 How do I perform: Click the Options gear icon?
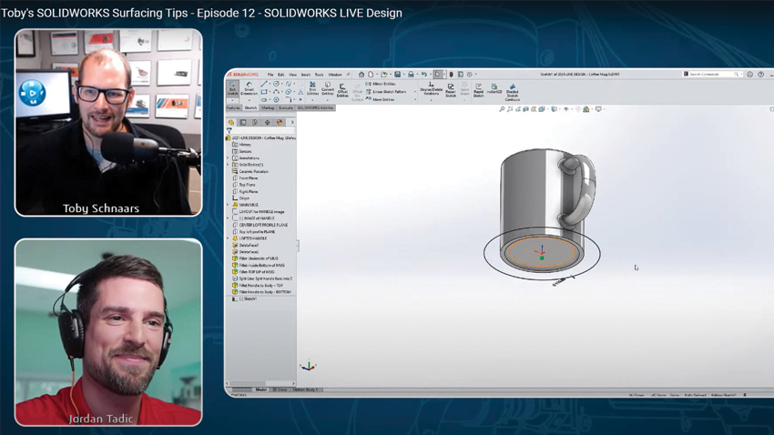(x=470, y=75)
